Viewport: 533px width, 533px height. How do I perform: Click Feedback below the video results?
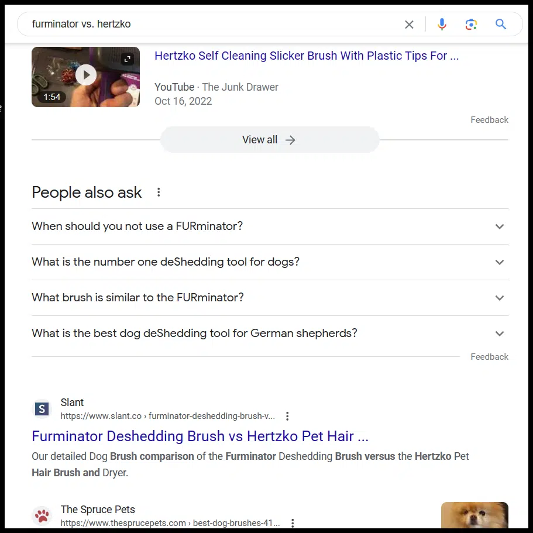(x=489, y=120)
